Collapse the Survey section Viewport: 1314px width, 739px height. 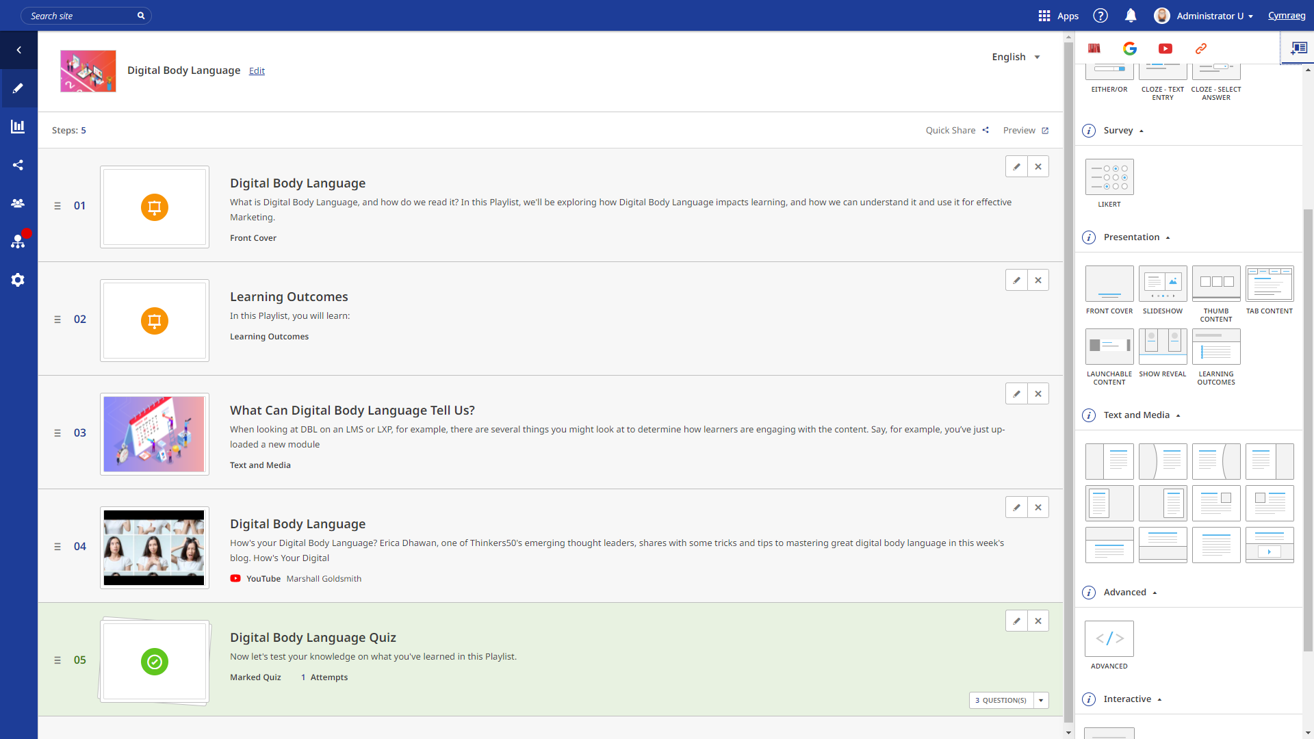(1141, 131)
